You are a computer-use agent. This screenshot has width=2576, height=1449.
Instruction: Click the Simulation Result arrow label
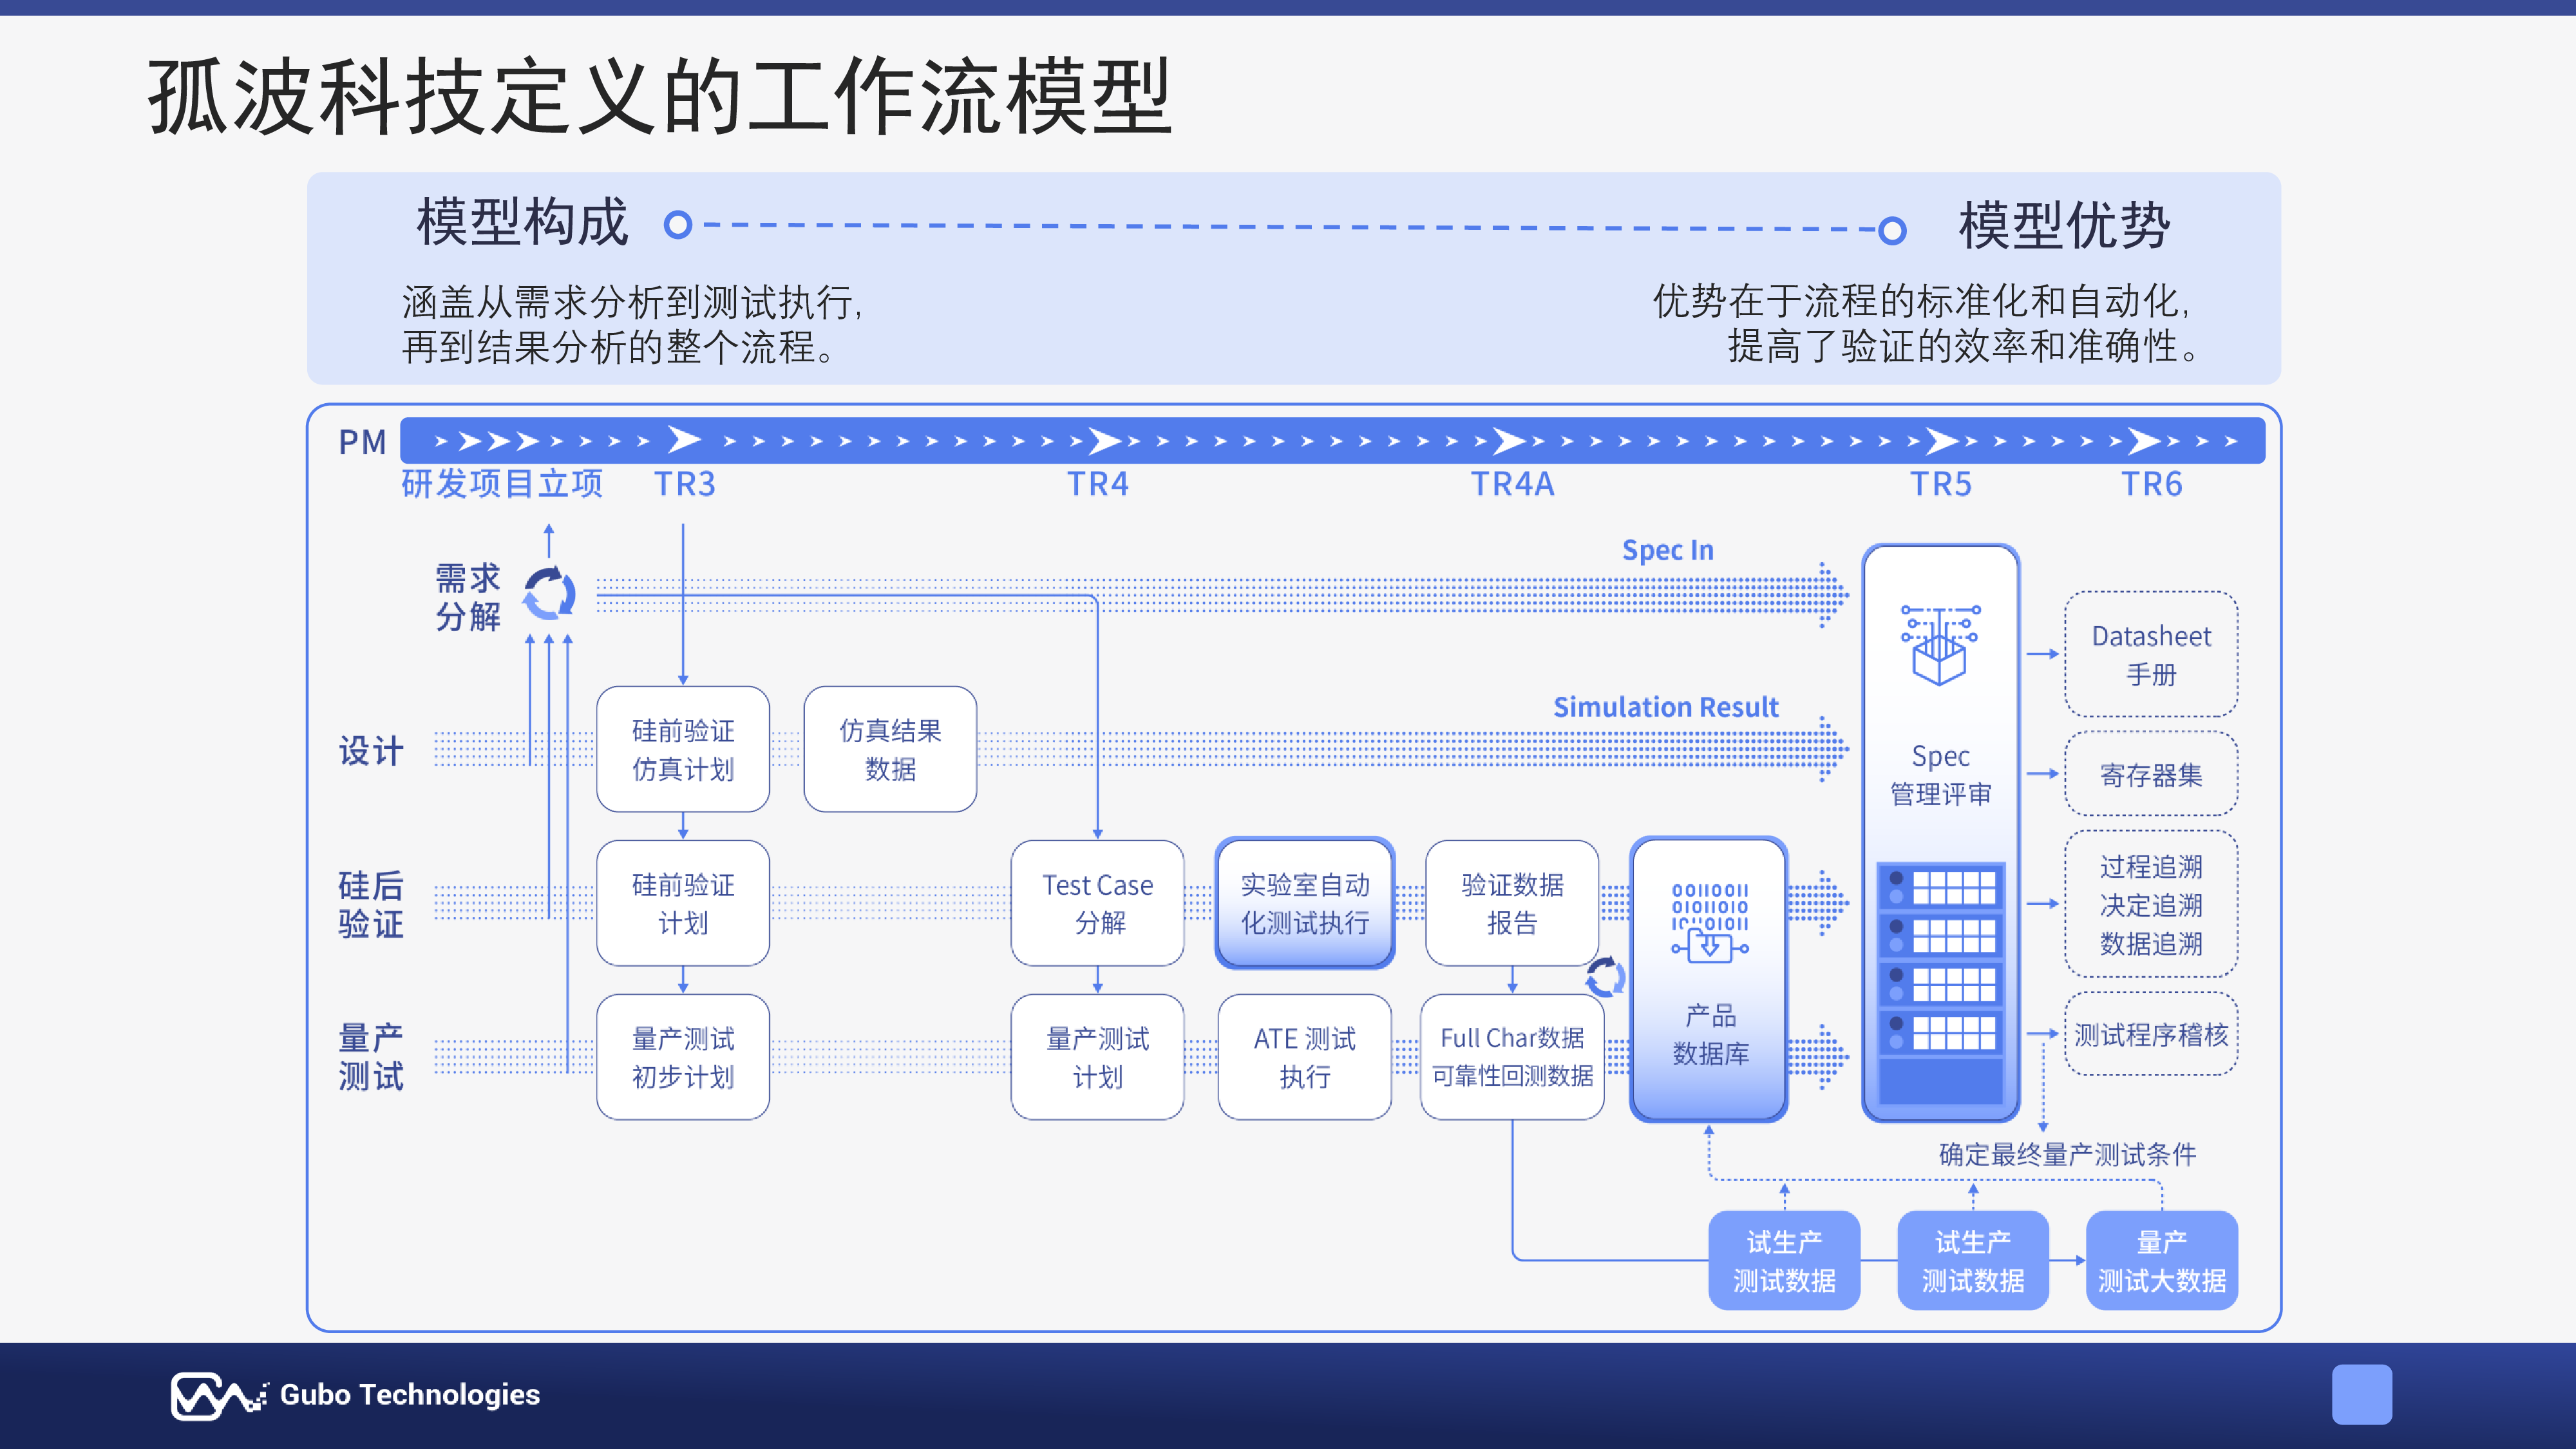[1666, 707]
